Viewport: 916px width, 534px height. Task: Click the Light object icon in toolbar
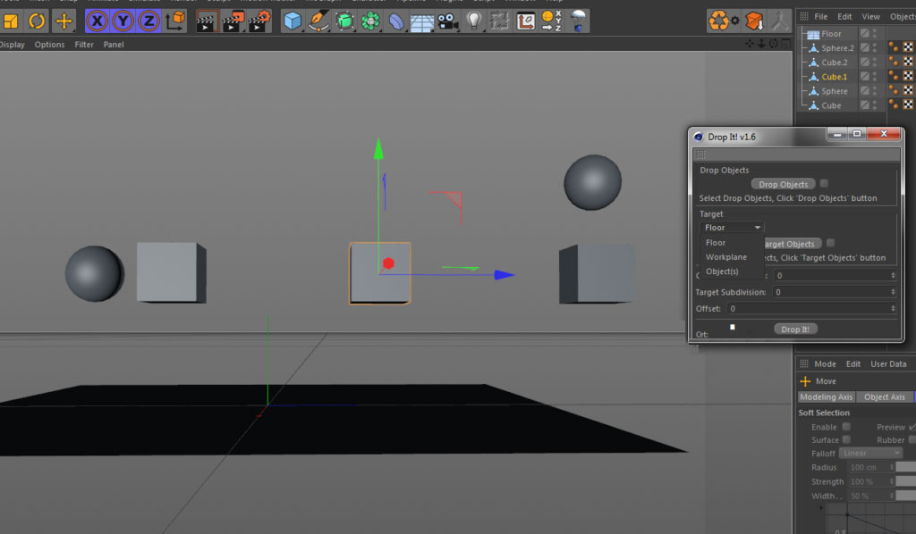[473, 21]
